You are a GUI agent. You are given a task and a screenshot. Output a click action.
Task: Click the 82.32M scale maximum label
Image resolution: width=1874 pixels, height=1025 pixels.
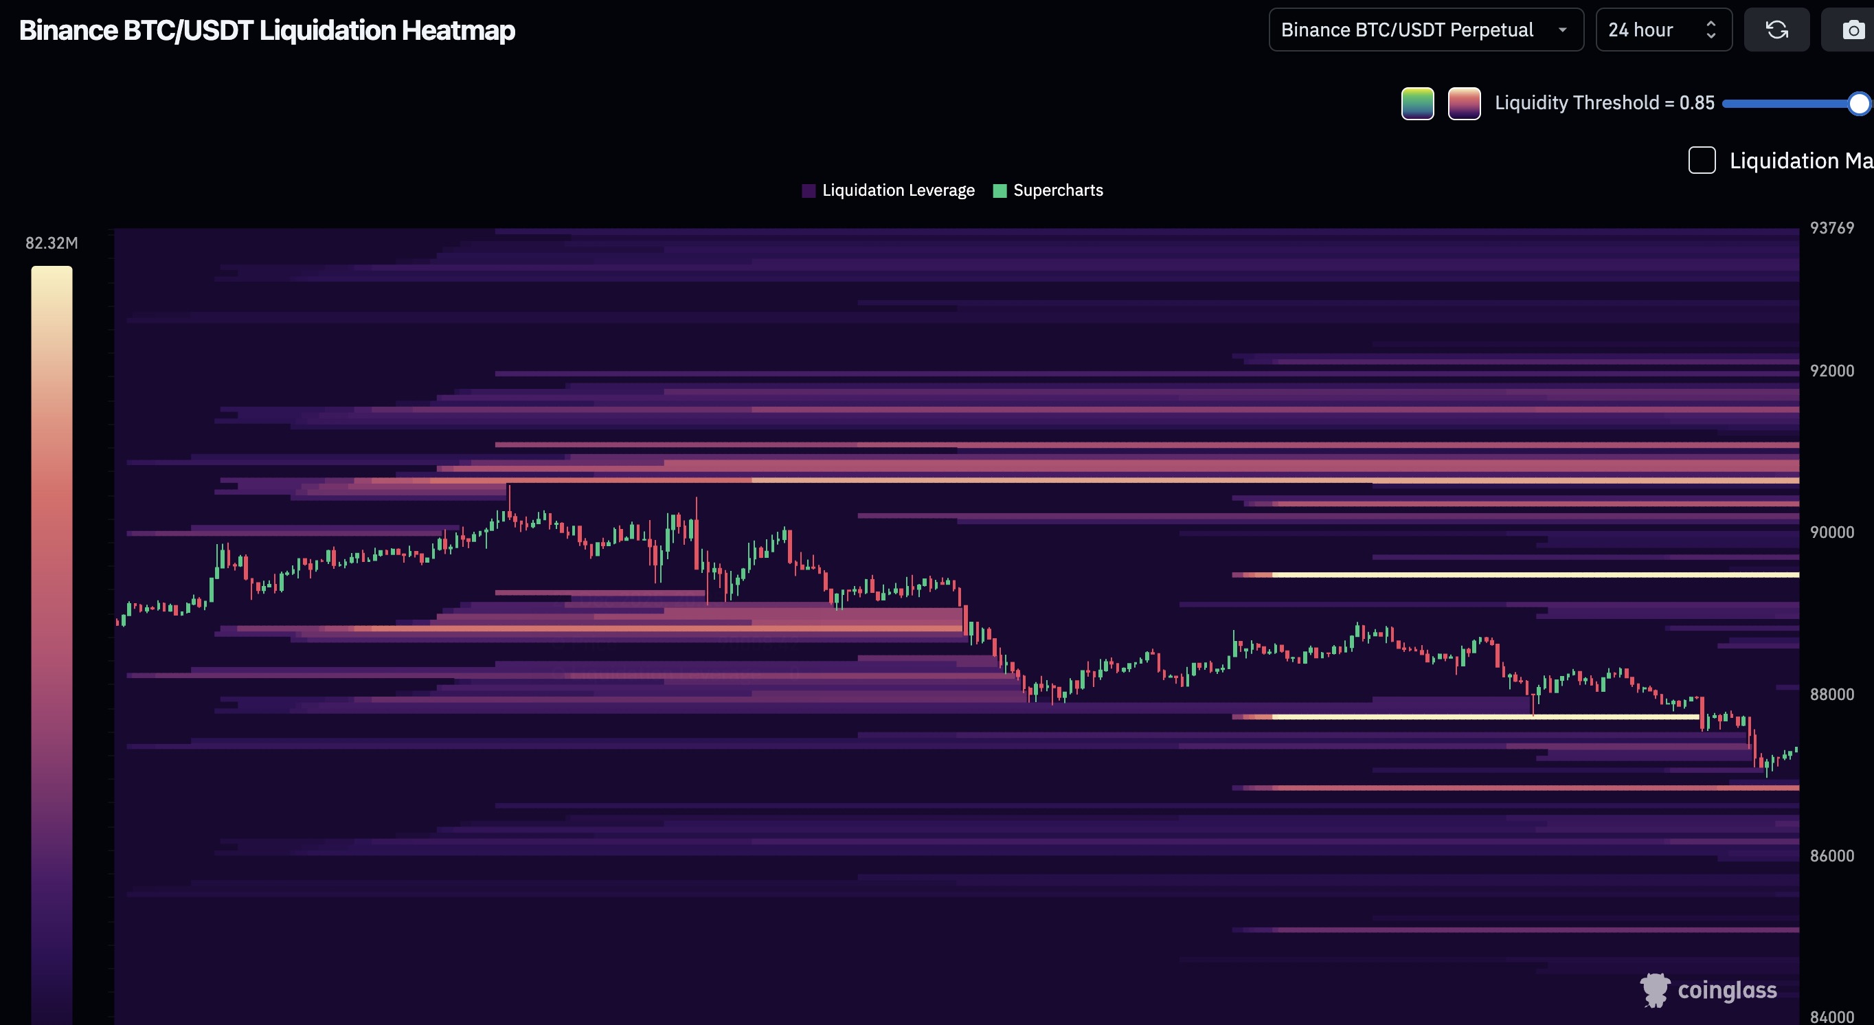click(52, 243)
